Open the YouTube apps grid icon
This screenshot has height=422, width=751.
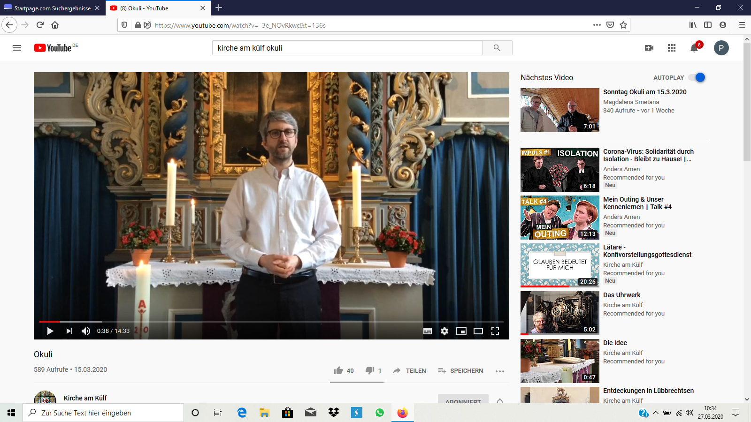tap(672, 48)
